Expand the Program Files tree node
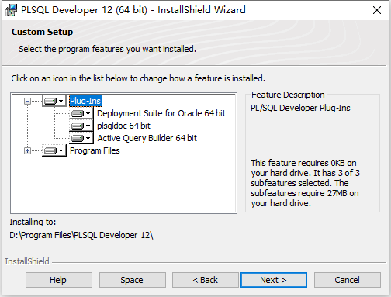This screenshot has width=391, height=297. 27,150
